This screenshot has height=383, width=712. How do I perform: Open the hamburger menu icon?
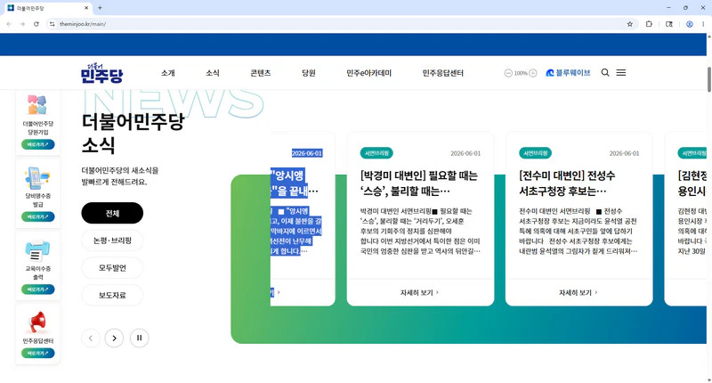[x=620, y=73]
